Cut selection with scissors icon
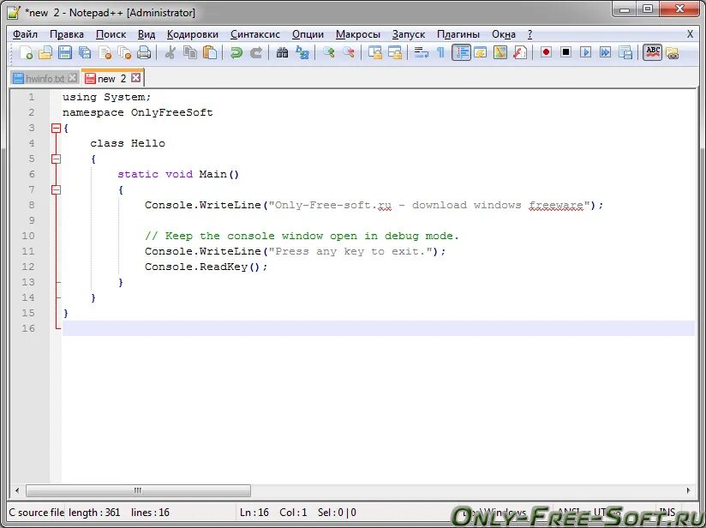The height and width of the screenshot is (528, 706). point(170,52)
